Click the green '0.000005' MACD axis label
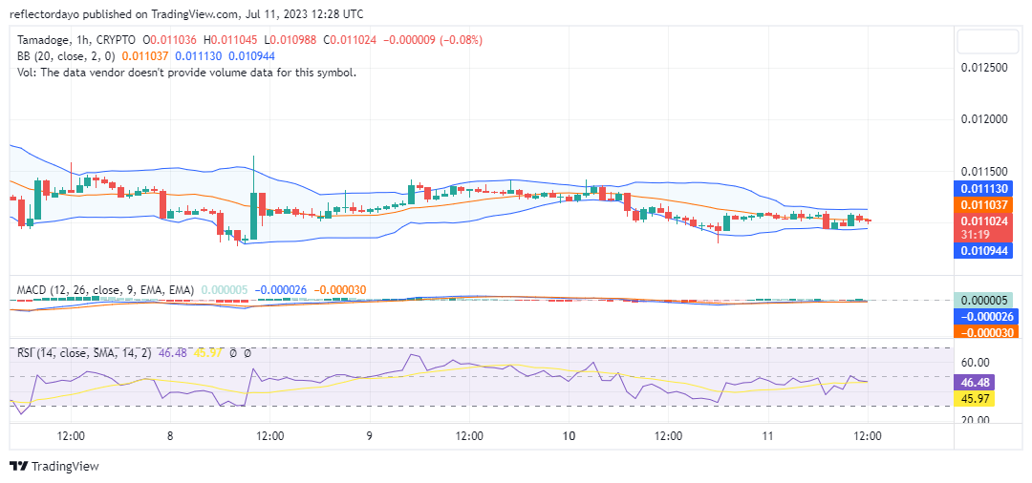Viewport: 1032px width, 483px height. point(985,301)
